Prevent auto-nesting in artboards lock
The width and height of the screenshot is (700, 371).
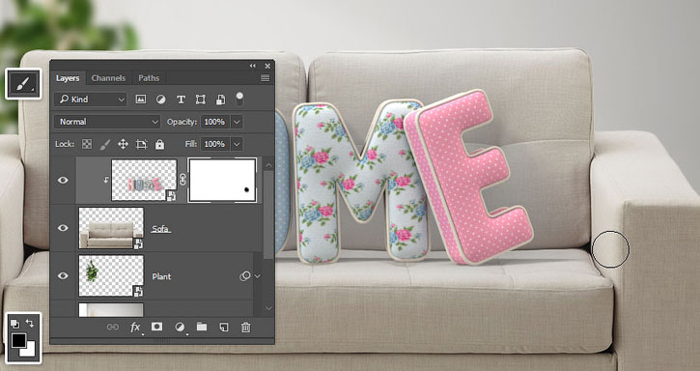(141, 144)
